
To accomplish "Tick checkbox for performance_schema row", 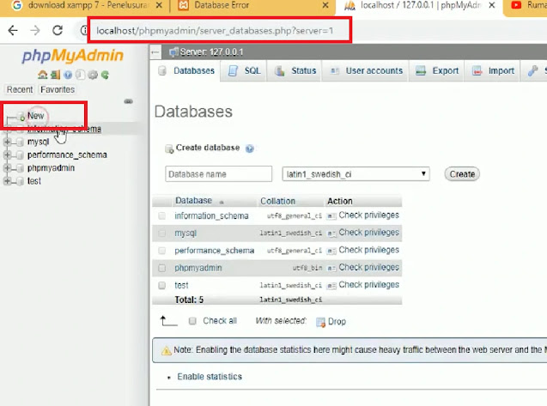I will coord(161,251).
